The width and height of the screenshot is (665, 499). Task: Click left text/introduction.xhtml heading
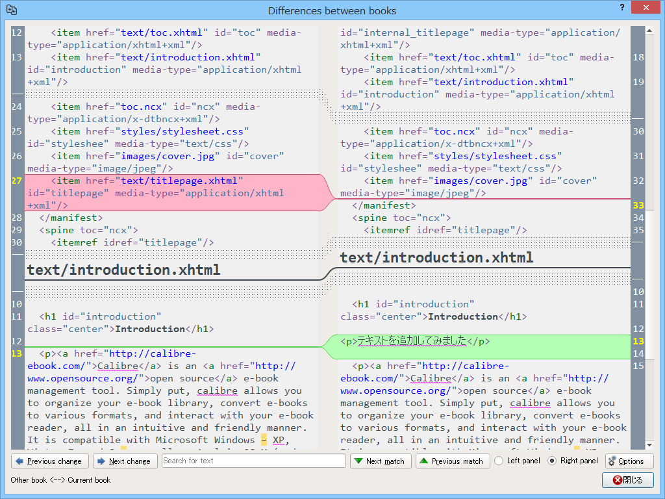(124, 270)
